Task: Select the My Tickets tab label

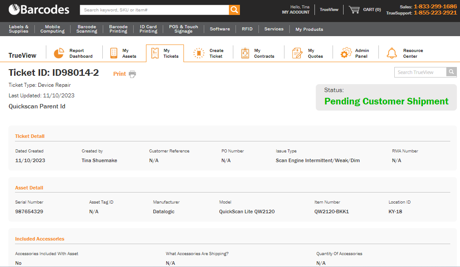Action: click(171, 53)
